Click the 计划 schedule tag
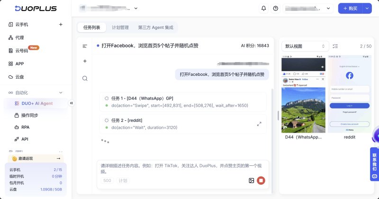The height and width of the screenshot is (199, 379). (x=123, y=181)
